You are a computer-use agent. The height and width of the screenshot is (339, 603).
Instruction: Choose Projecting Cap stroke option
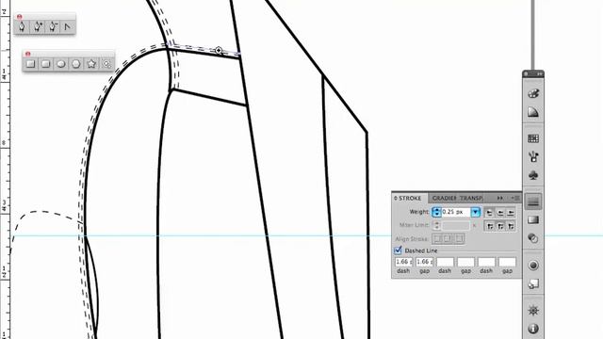tap(511, 212)
